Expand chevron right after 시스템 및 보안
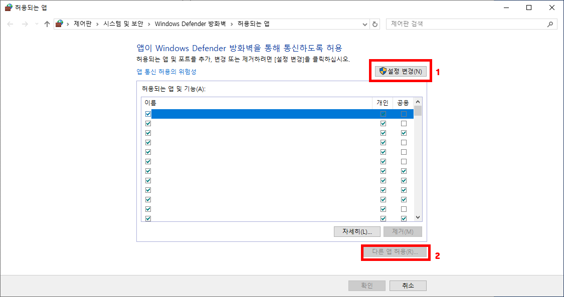The width and height of the screenshot is (564, 297). click(149, 24)
